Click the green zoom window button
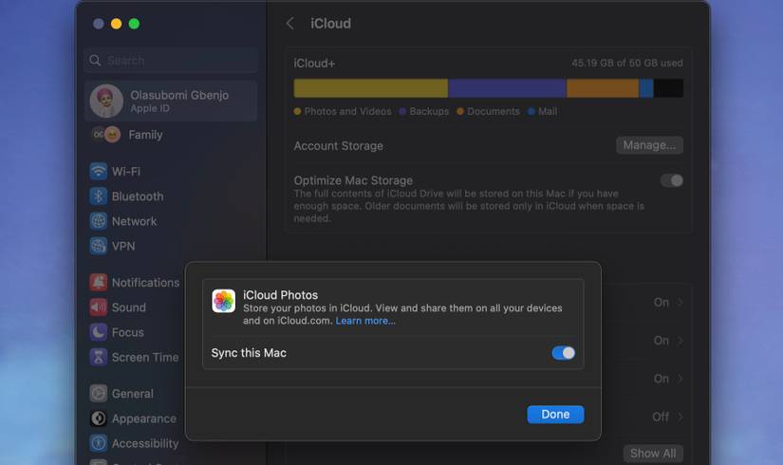 [134, 24]
